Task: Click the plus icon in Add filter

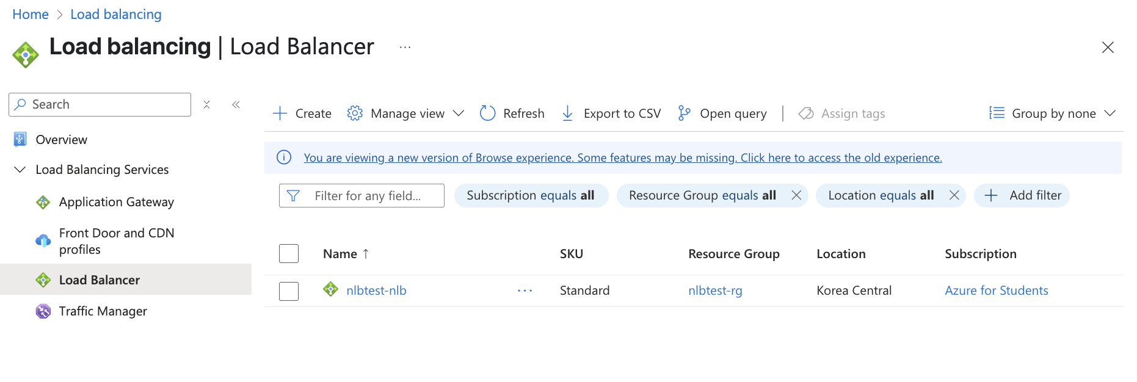Action: (991, 195)
